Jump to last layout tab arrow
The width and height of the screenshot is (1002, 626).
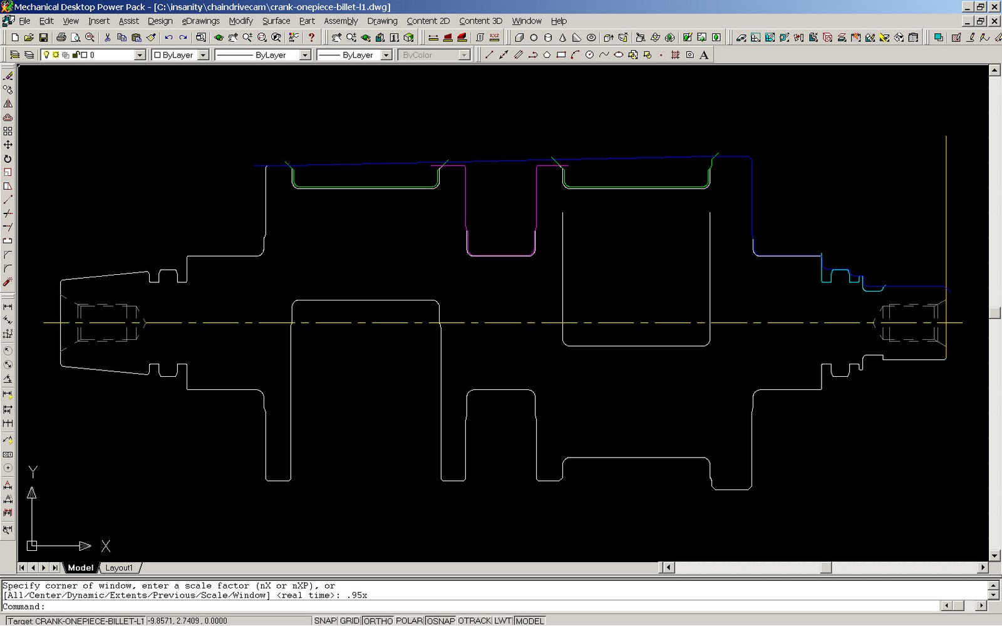[x=54, y=568]
